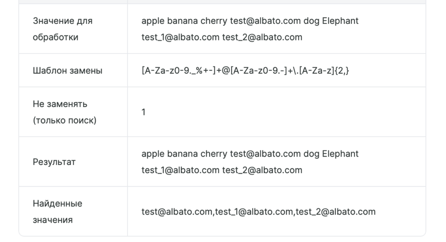The height and width of the screenshot is (242, 446).
Task: Click the found values list 'test@albato.com,test_1@...'
Action: [x=259, y=212]
